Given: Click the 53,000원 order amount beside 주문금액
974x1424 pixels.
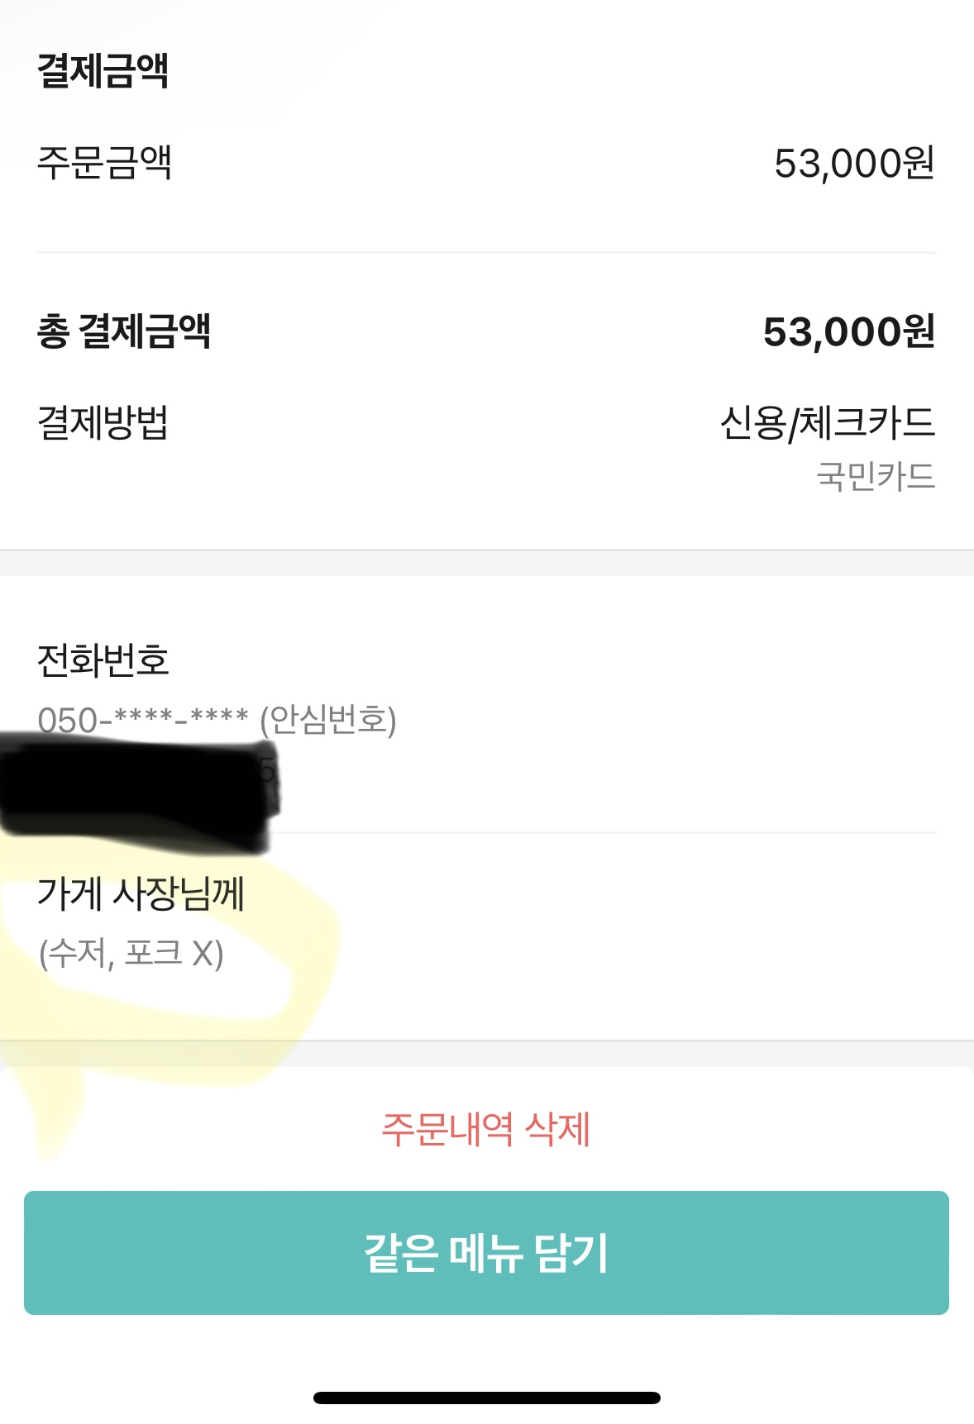Looking at the screenshot, I should point(854,163).
